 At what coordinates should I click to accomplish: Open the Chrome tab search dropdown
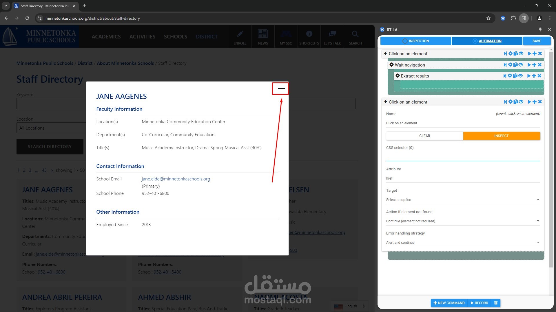(6, 6)
